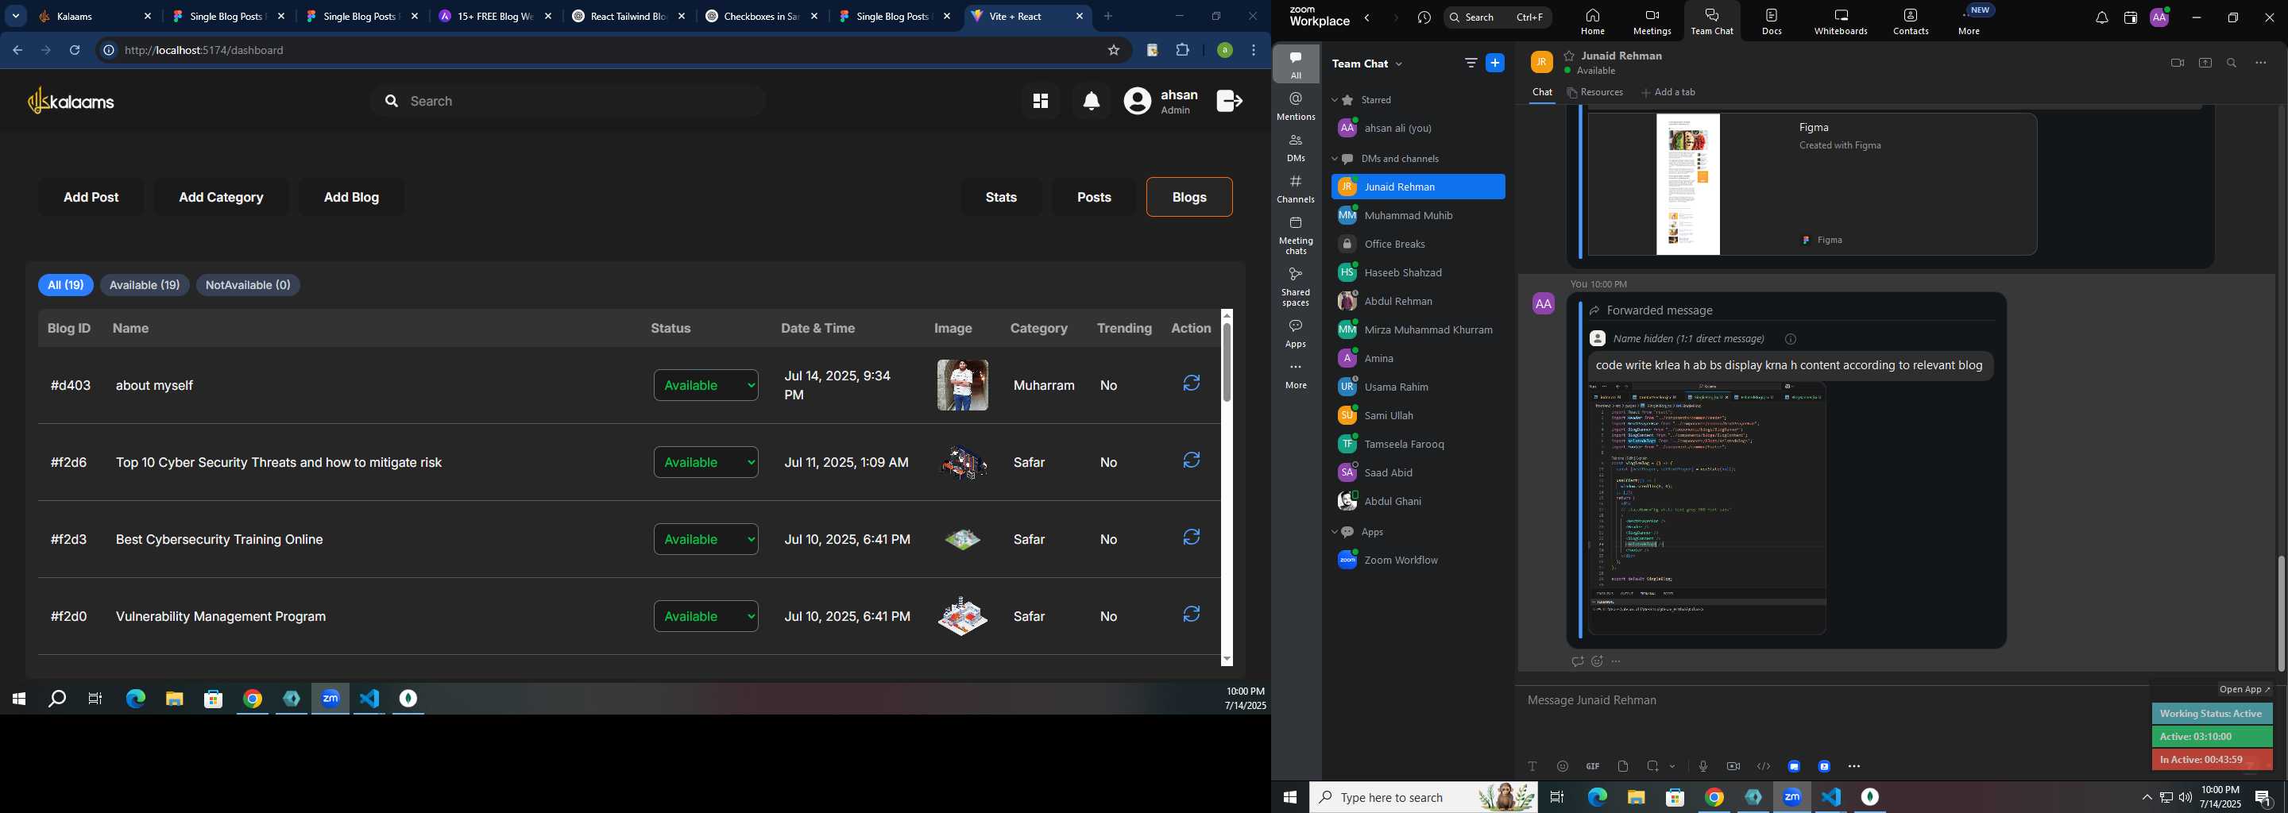Reply to the forwarded message
2288x813 pixels.
pos(1578,661)
